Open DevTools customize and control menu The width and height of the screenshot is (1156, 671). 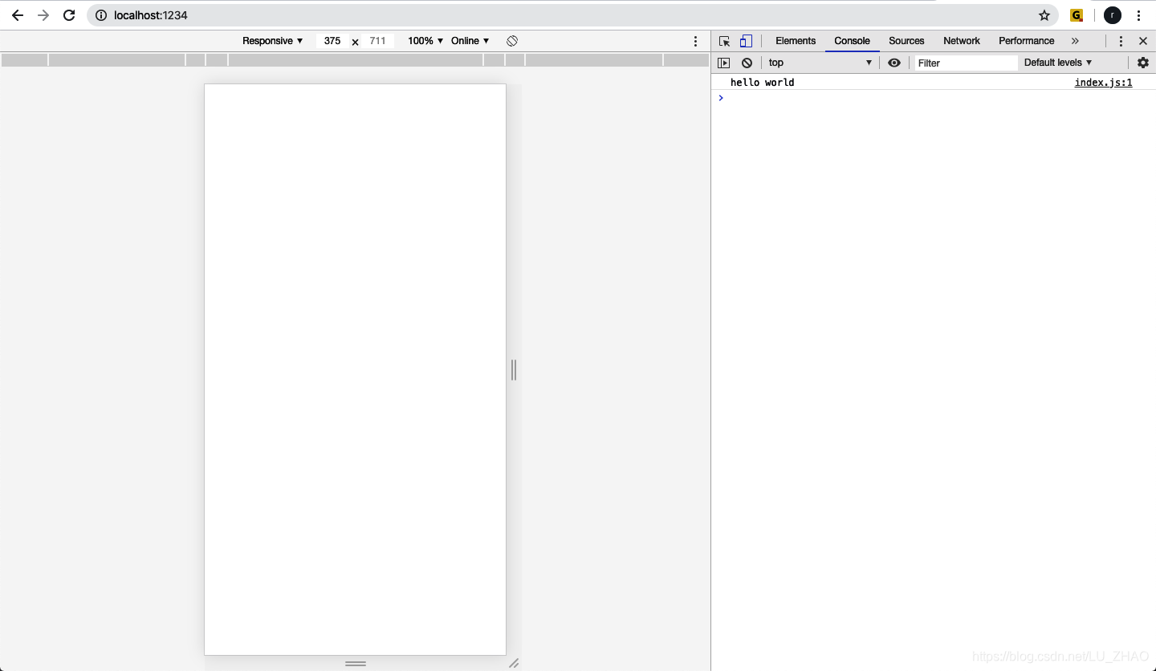pyautogui.click(x=1121, y=41)
